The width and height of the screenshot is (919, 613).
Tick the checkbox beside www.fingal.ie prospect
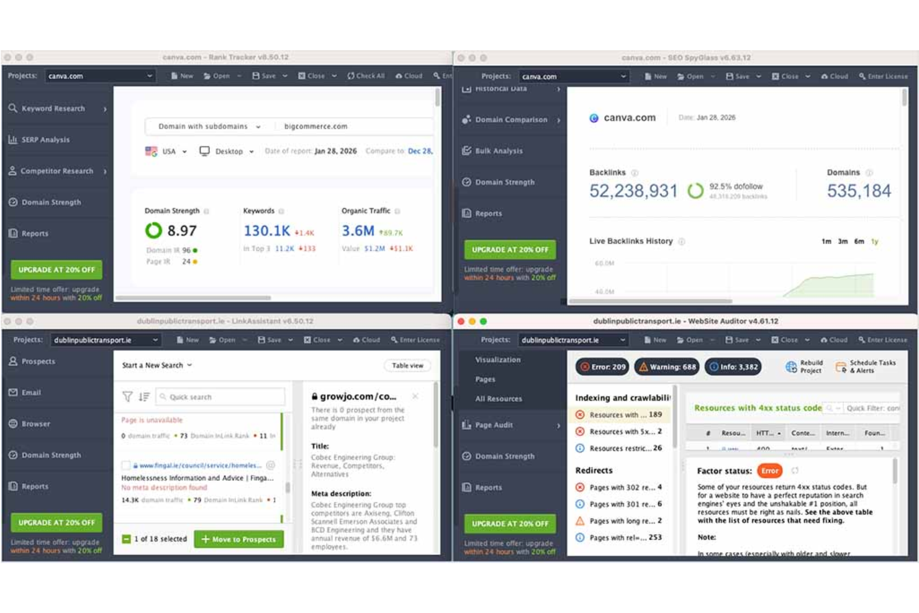tap(126, 465)
